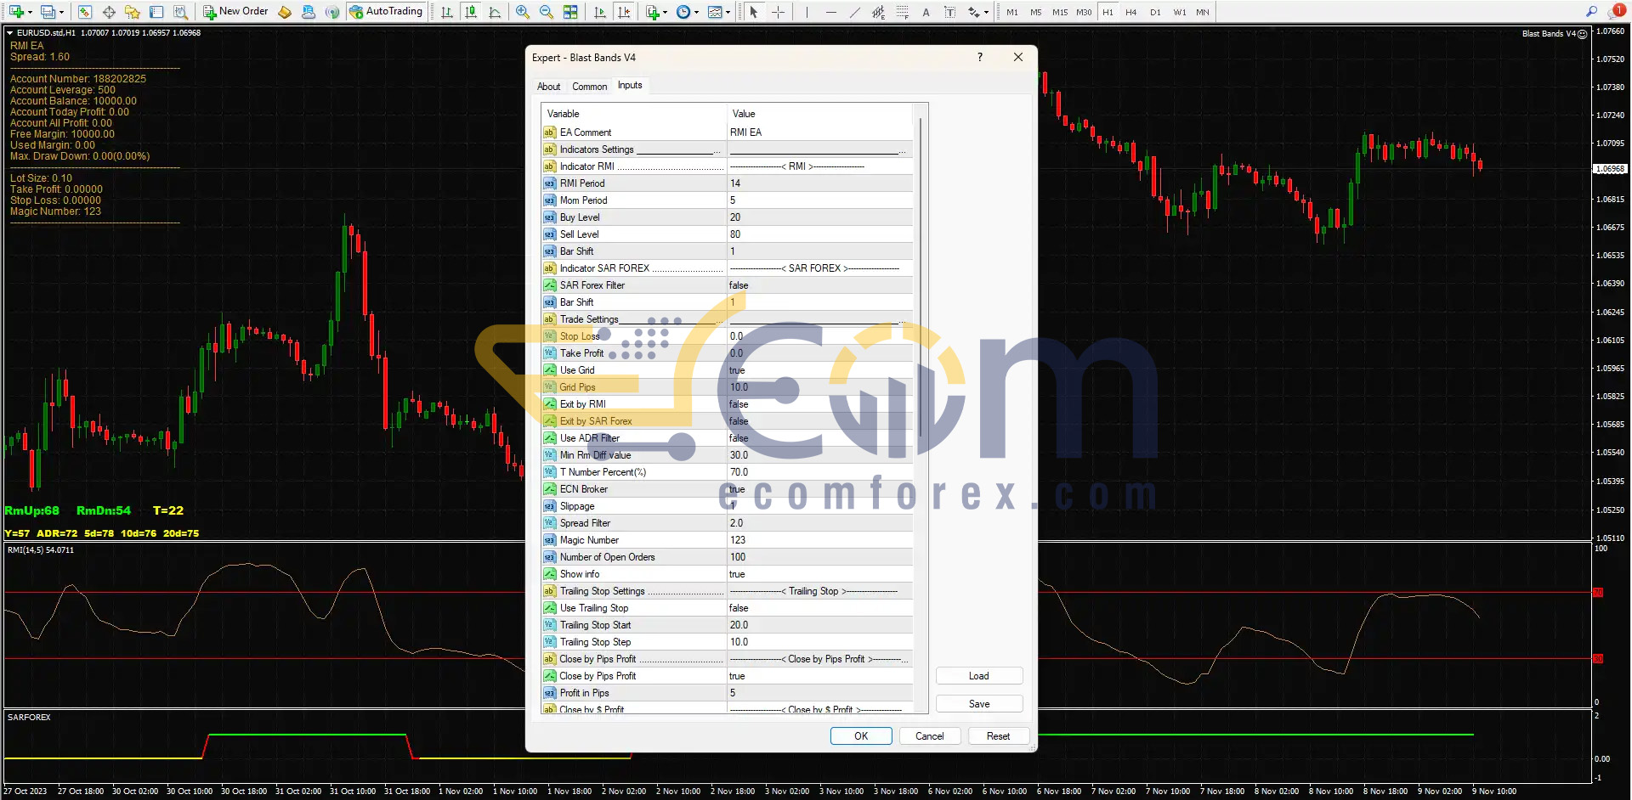Select the cursor arrow tool
Image resolution: width=1632 pixels, height=800 pixels.
753,12
